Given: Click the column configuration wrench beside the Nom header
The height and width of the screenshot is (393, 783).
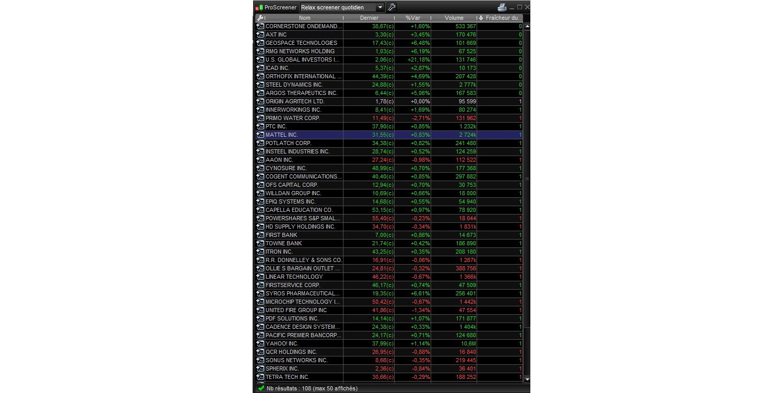Looking at the screenshot, I should 260,18.
